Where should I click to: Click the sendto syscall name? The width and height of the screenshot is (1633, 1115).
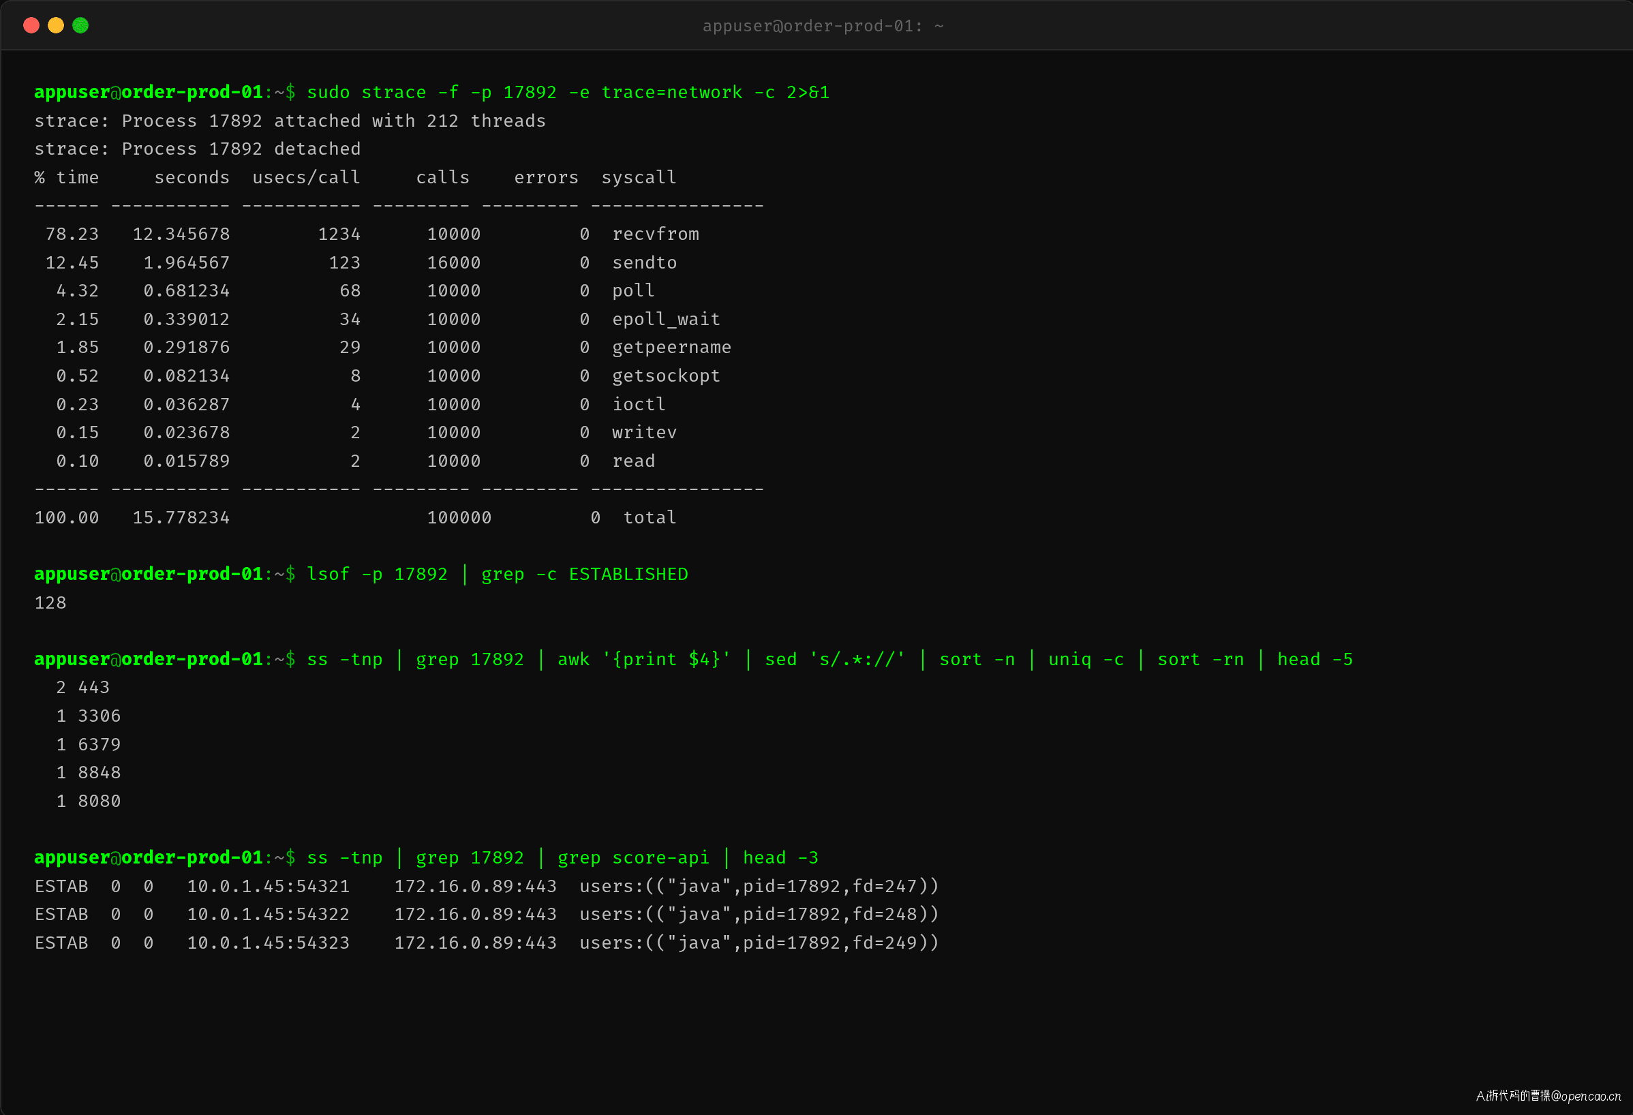point(644,262)
